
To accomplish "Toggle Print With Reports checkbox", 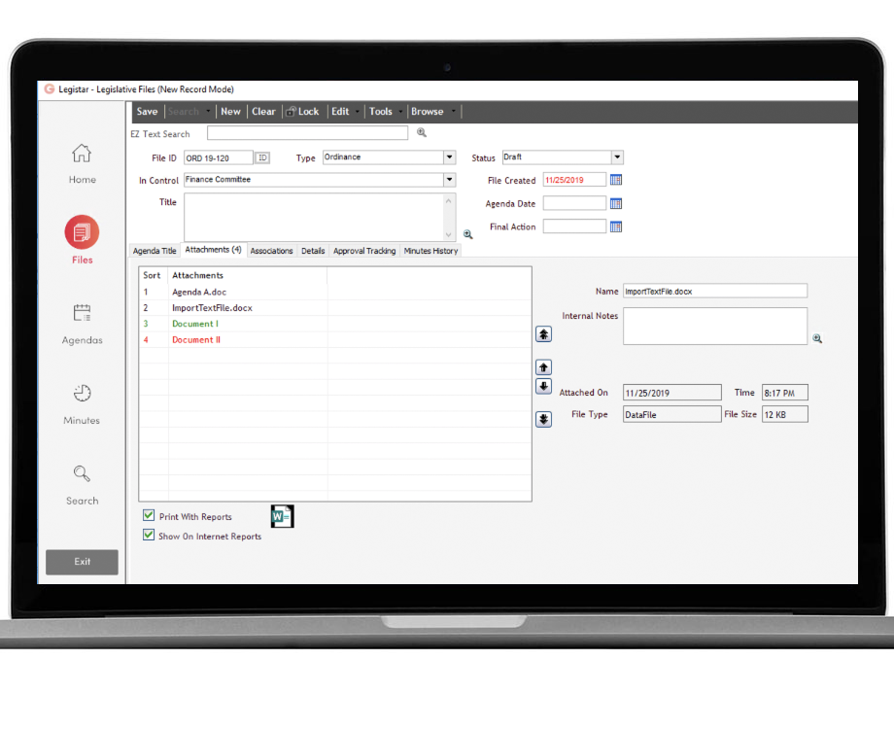I will click(149, 516).
